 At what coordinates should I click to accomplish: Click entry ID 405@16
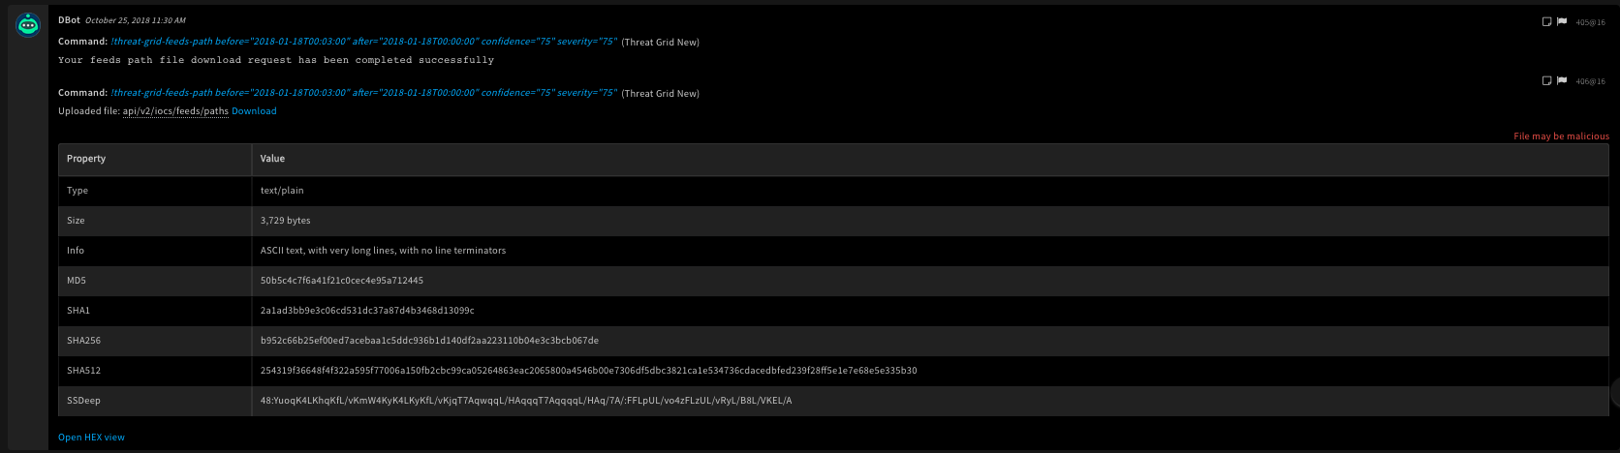pos(1590,22)
